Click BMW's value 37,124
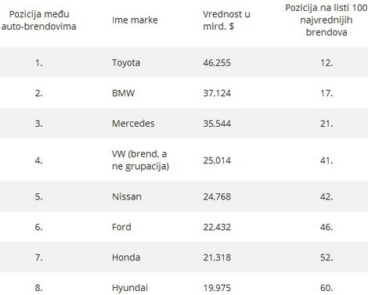 pos(217,93)
